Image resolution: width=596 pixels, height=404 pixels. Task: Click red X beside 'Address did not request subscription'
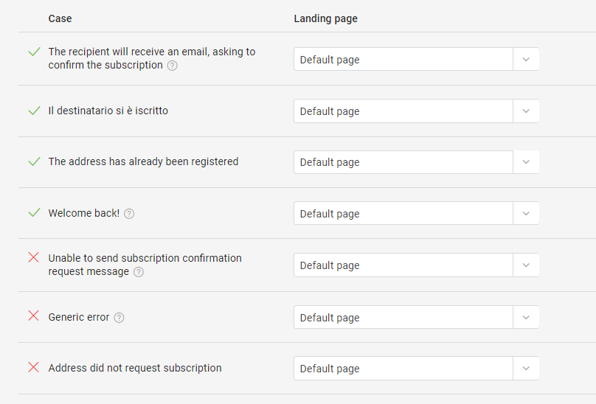coord(33,367)
